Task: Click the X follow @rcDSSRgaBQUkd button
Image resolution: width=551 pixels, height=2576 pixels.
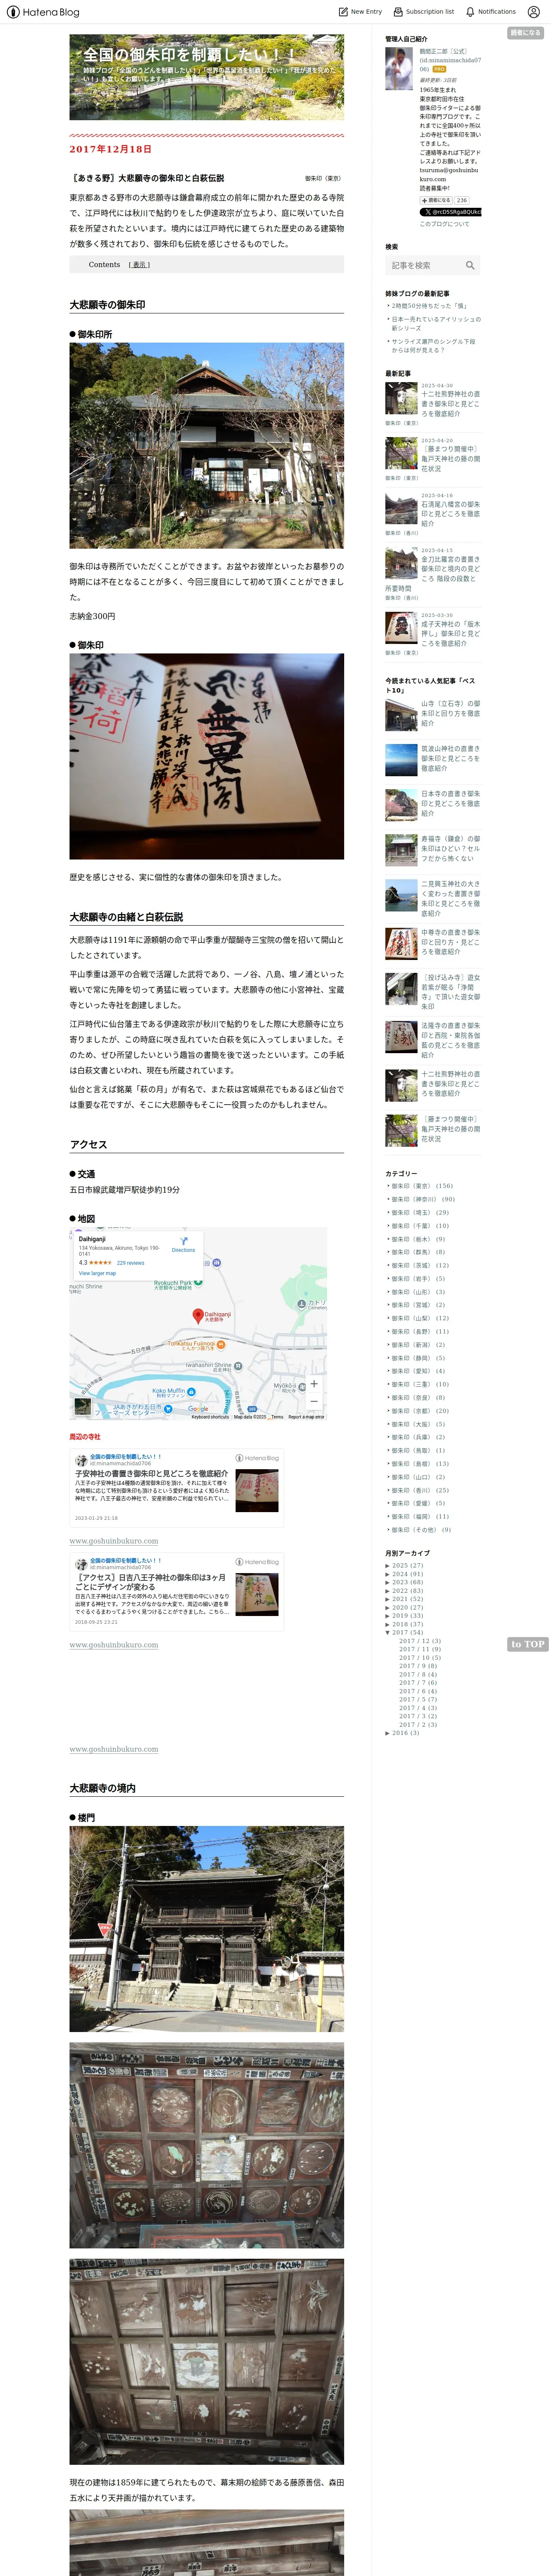Action: (x=450, y=212)
